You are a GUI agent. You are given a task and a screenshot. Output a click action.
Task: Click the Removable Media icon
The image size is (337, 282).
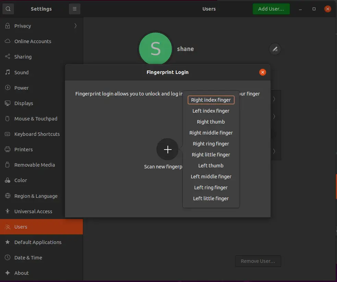point(8,165)
